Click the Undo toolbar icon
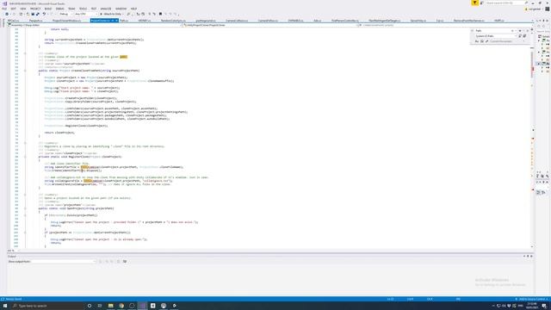 point(44,14)
